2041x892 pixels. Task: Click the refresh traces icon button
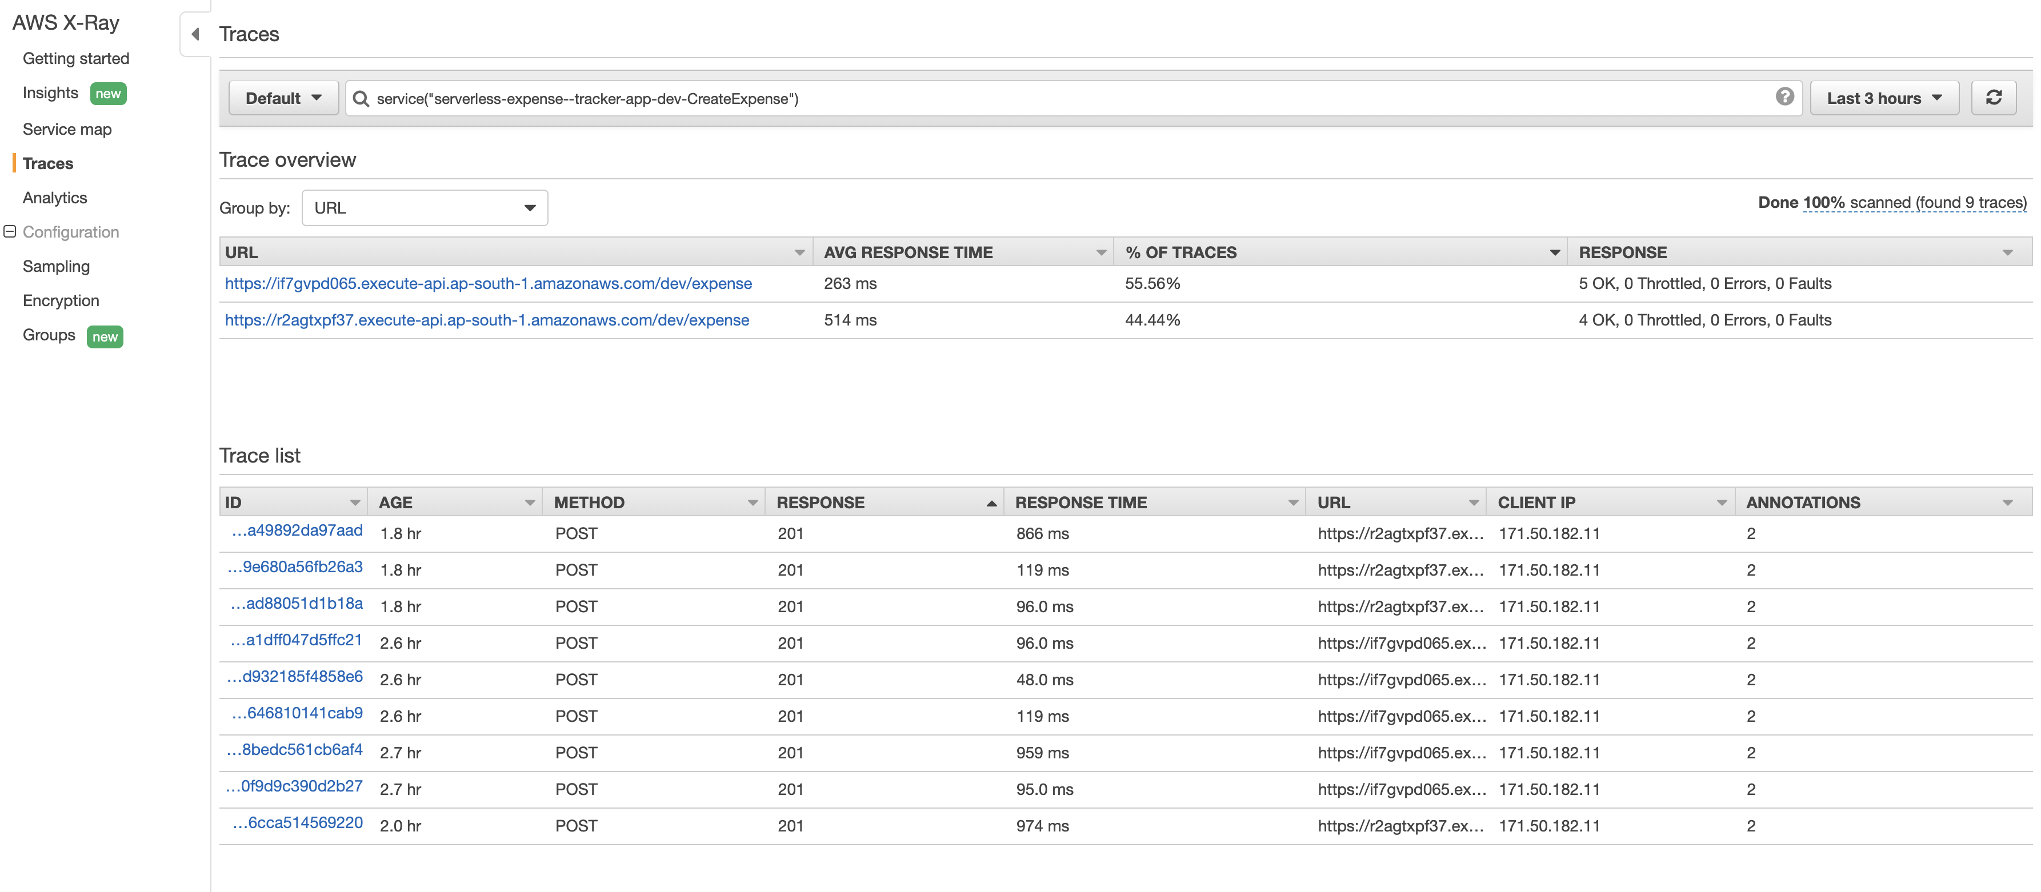(x=1994, y=98)
